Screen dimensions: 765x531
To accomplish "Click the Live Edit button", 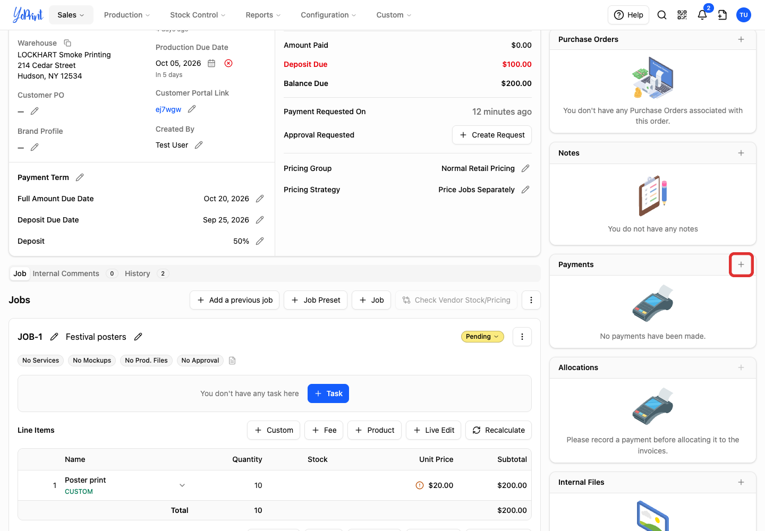I will tap(433, 430).
